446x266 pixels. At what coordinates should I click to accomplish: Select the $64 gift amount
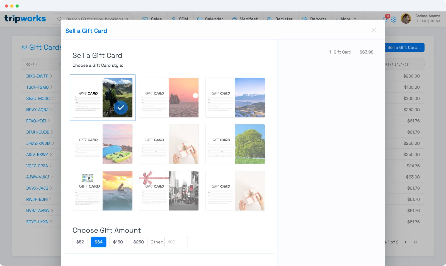coord(99,242)
